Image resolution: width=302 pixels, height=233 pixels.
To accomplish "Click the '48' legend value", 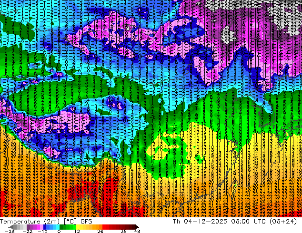I will (137, 231).
